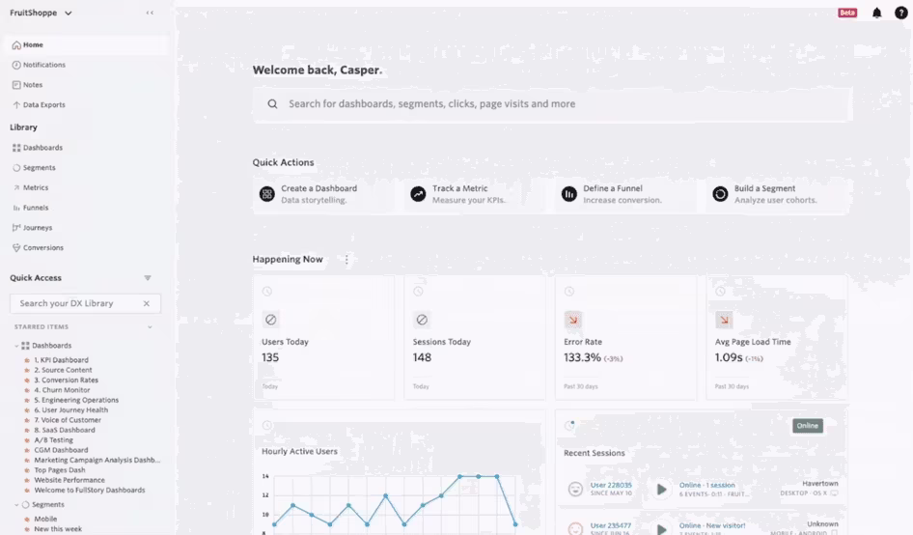Click the Journeys icon in Library

point(16,227)
